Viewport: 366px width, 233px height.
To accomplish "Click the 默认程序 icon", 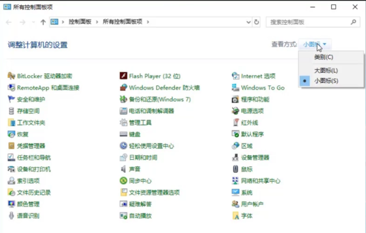I will tap(236, 134).
